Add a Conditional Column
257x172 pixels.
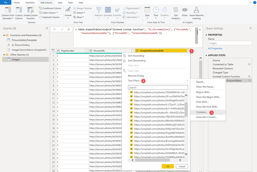(50, 8)
